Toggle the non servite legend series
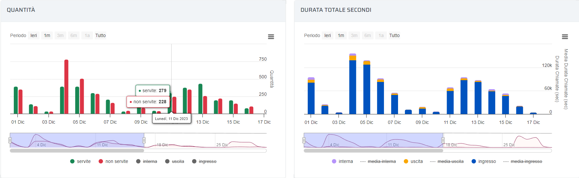 [x=113, y=161]
